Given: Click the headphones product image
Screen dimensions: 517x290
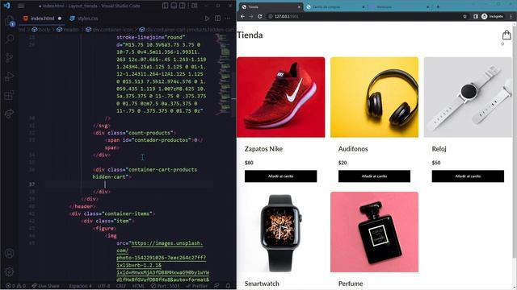Looking at the screenshot, I should [x=374, y=97].
